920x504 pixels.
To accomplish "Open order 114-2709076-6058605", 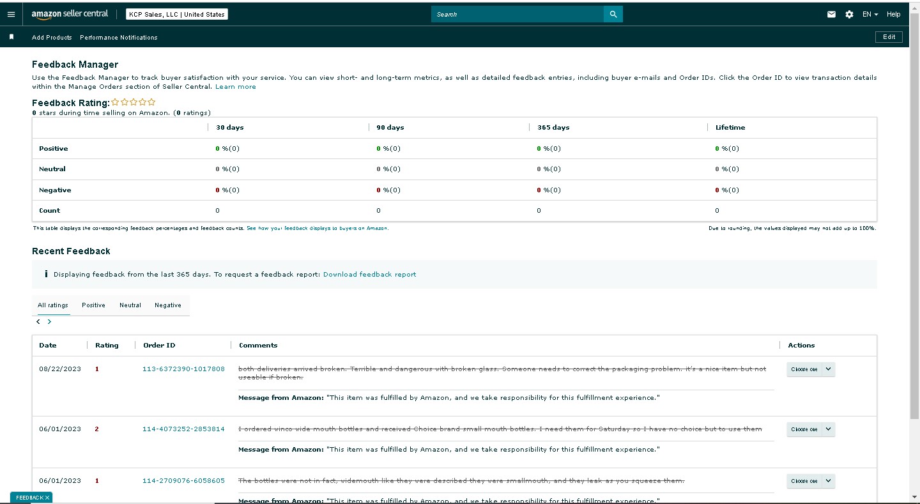I will pyautogui.click(x=183, y=481).
